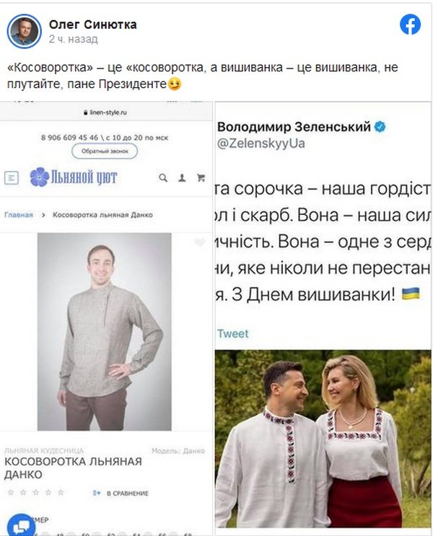Open the hamburger menu on Льняной уют
This screenshot has width=433, height=536.
point(12,177)
